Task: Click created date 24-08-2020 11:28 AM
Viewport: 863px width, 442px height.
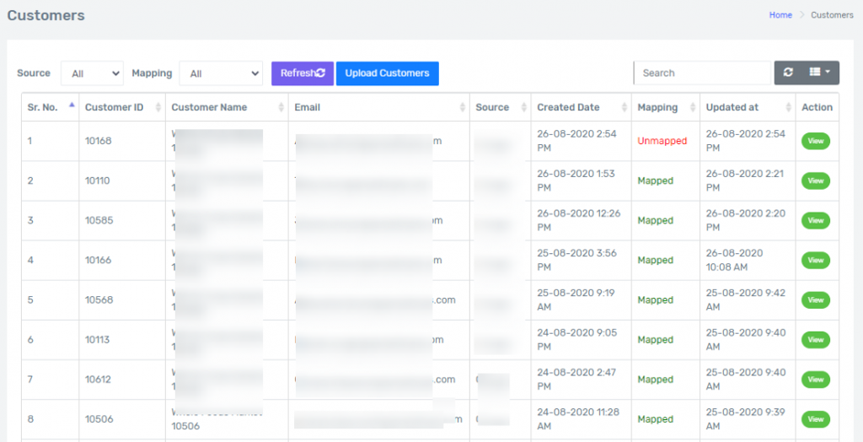Action: coord(578,419)
